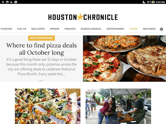Open the three pizzas featured photo
This screenshot has height=124, width=166.
124,58
